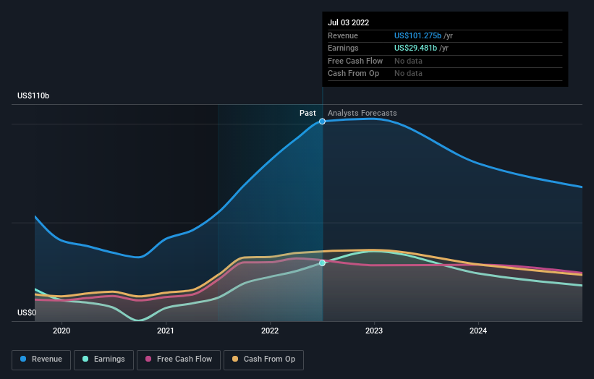The image size is (594, 379).
Task: Click the tooltip Earnings row label
Action: coord(343,48)
